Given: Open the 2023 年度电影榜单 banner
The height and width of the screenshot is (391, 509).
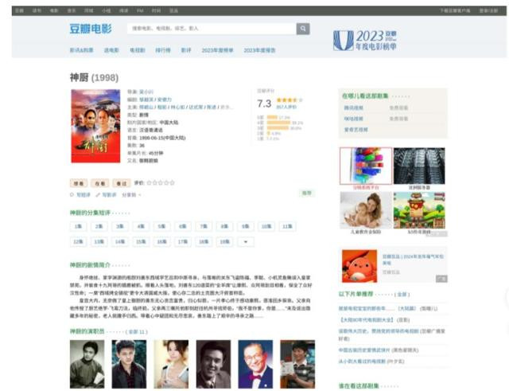Looking at the screenshot, I should 365,41.
